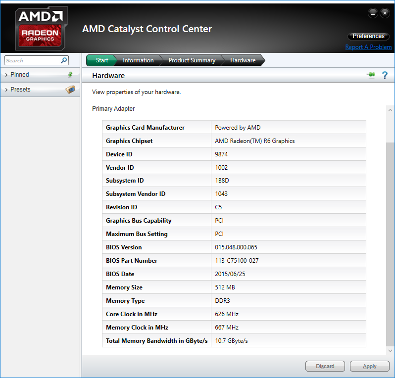Click the green pin icon beside Pinned
The width and height of the screenshot is (395, 378).
pos(70,75)
